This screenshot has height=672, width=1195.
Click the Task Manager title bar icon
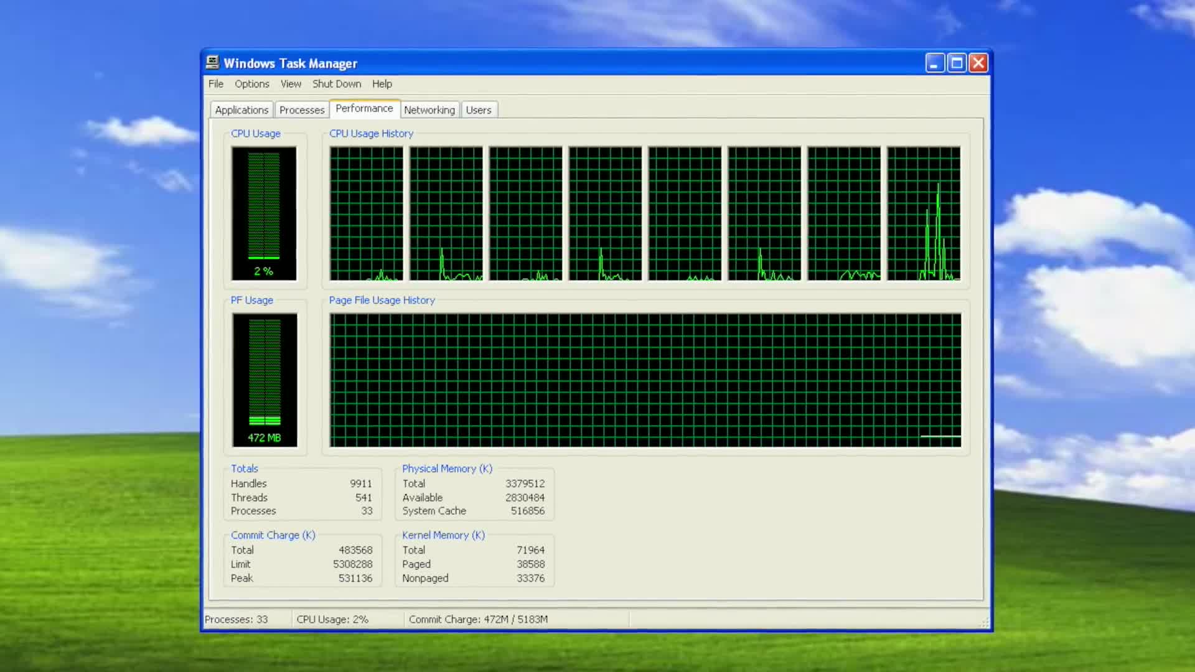(213, 62)
